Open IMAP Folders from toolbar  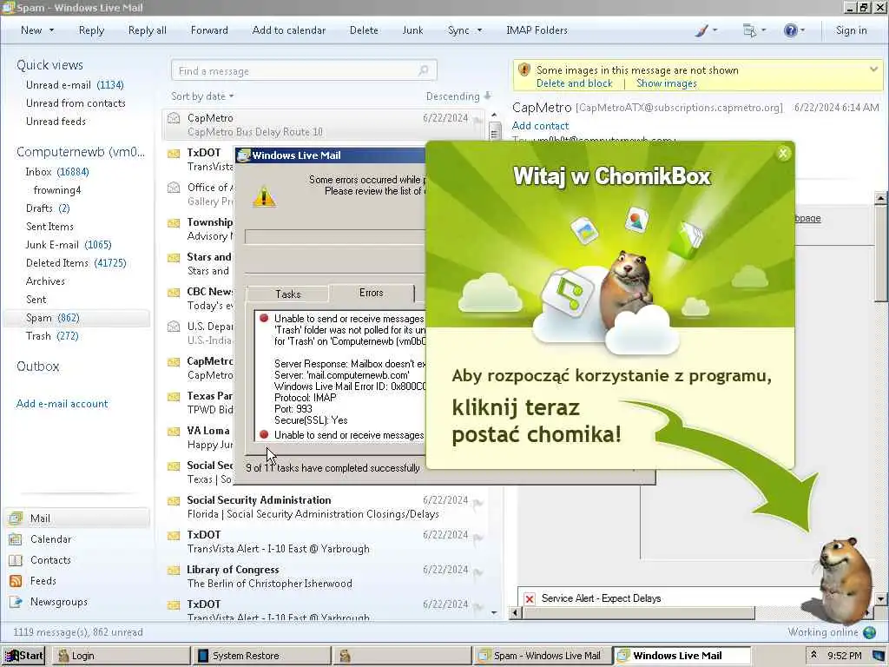tap(537, 30)
